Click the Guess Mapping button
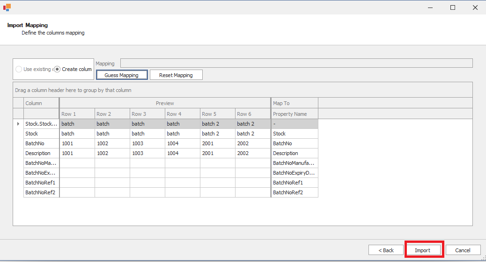Screen dimensions: 486x262 point(122,75)
